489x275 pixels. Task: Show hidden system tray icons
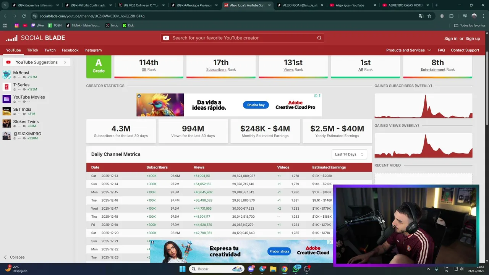point(428,269)
